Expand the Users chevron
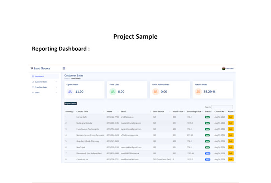The height and width of the screenshot is (183, 271). [56, 92]
